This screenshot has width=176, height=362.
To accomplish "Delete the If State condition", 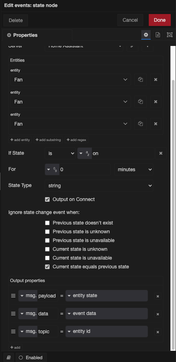I will pyautogui.click(x=161, y=153).
